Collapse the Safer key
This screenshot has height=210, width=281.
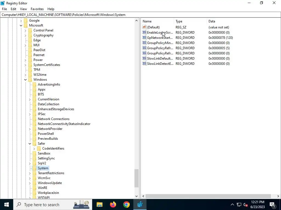coord(30,144)
